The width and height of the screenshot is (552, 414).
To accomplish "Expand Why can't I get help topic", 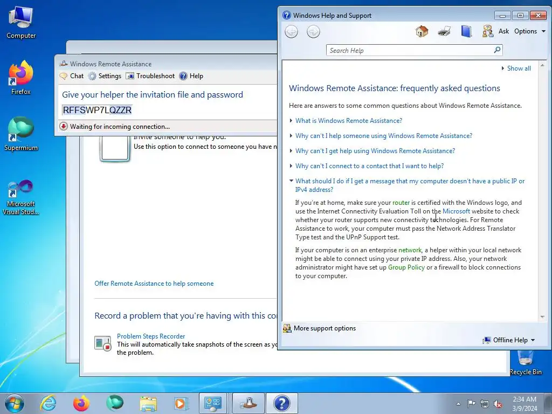I will [x=375, y=151].
